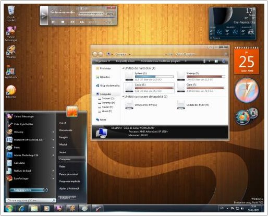The height and width of the screenshot is (216, 268).
Task: Click the Explorer Back button
Action: (x=95, y=54)
